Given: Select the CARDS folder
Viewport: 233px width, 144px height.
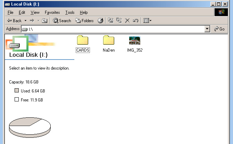Looking at the screenshot, I should coord(83,44).
